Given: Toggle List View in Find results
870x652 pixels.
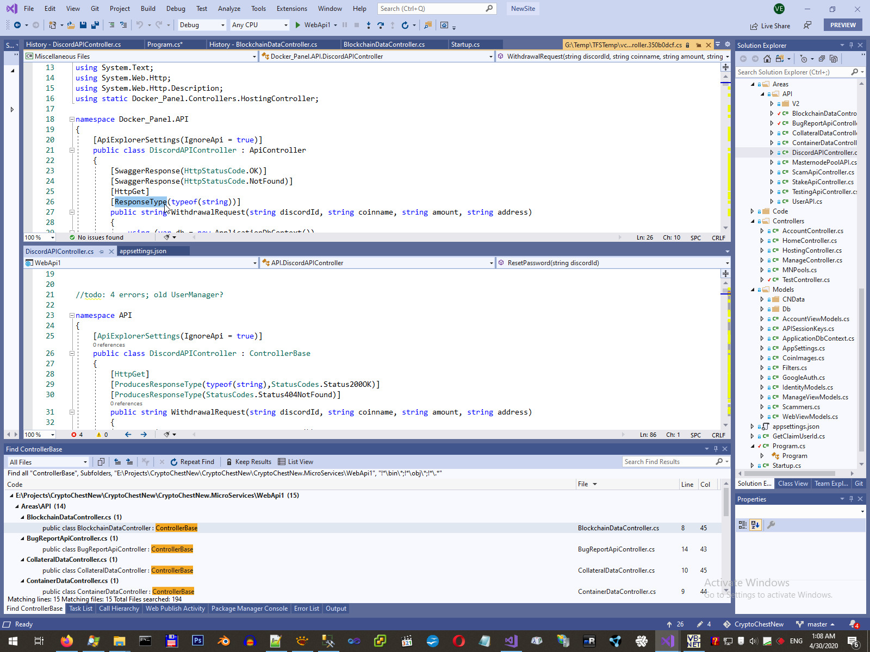Looking at the screenshot, I should coord(296,462).
